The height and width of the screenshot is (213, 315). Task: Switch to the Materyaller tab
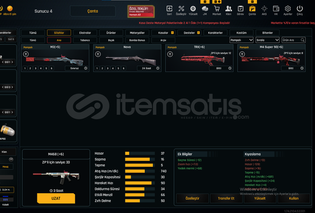tap(137, 33)
